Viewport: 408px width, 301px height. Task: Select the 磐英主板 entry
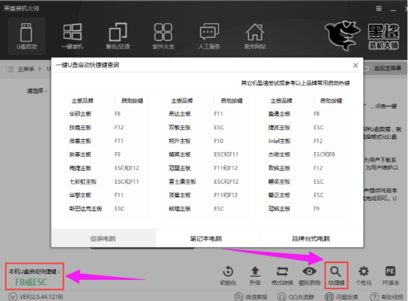click(279, 181)
